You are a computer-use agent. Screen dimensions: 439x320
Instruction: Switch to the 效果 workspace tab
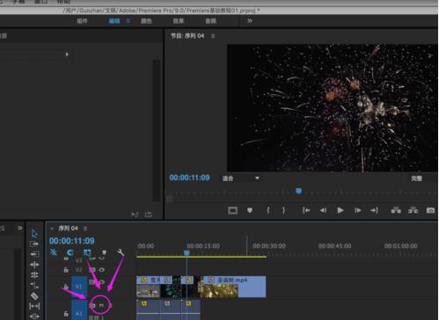179,21
